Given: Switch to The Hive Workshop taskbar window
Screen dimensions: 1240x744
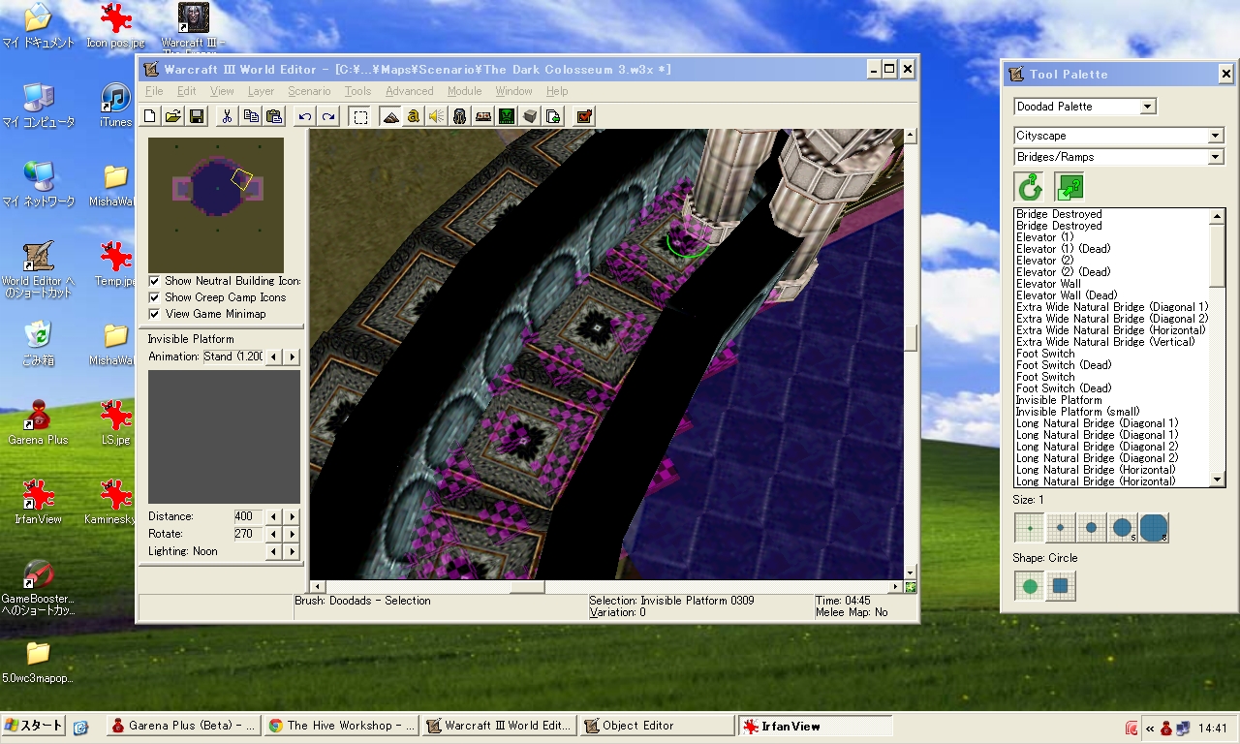Looking at the screenshot, I should [x=340, y=726].
